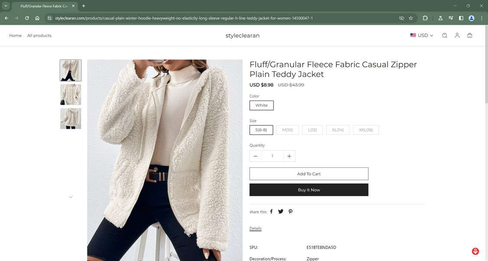Share the product on Twitter
Image resolution: width=488 pixels, height=261 pixels.
coord(281,212)
